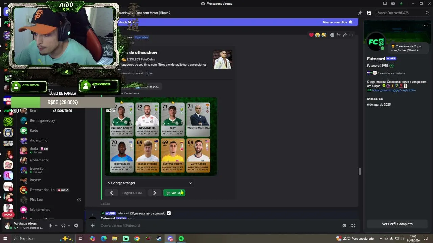Screen dimensions: 433x243
Task: Open the Windows notification center
Action: [426, 239]
